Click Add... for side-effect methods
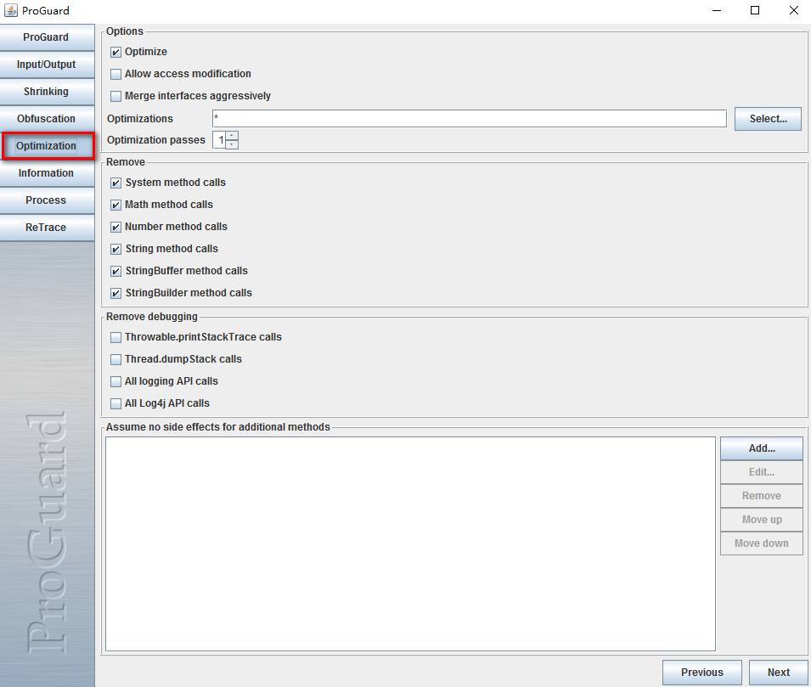Image resolution: width=811 pixels, height=687 pixels. tap(762, 448)
